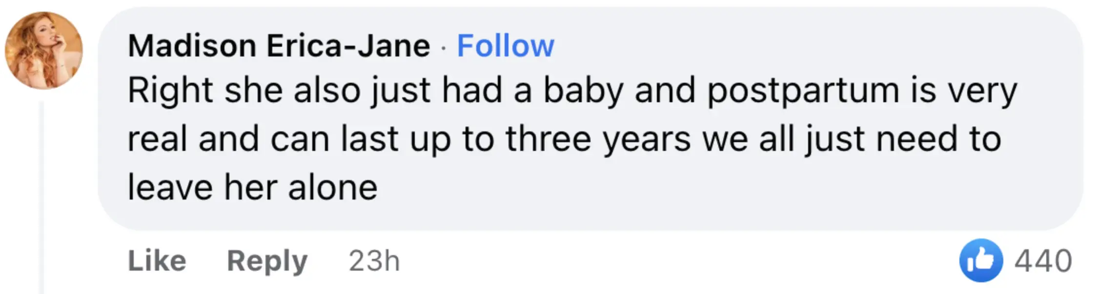Click the "we all just need" phrase
The width and height of the screenshot is (1098, 294).
tap(830, 140)
